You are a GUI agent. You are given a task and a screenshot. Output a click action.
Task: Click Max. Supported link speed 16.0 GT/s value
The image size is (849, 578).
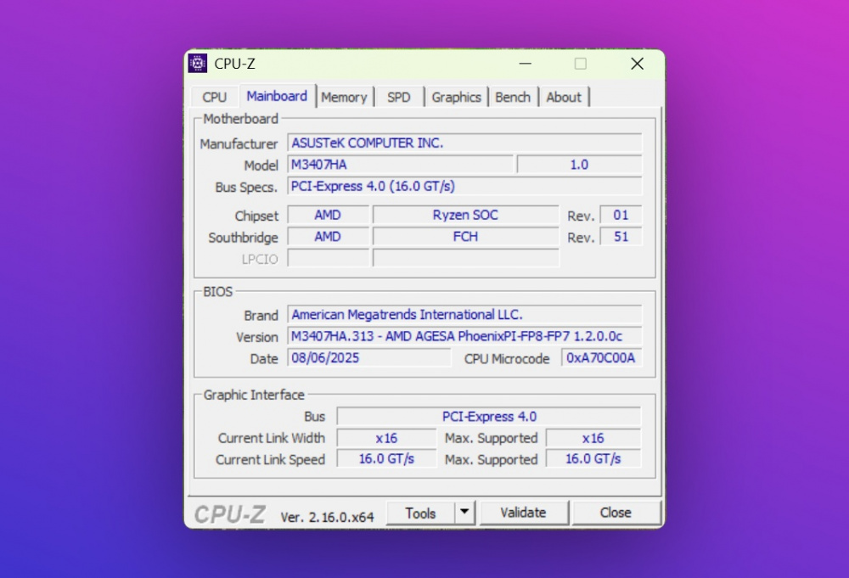(593, 459)
